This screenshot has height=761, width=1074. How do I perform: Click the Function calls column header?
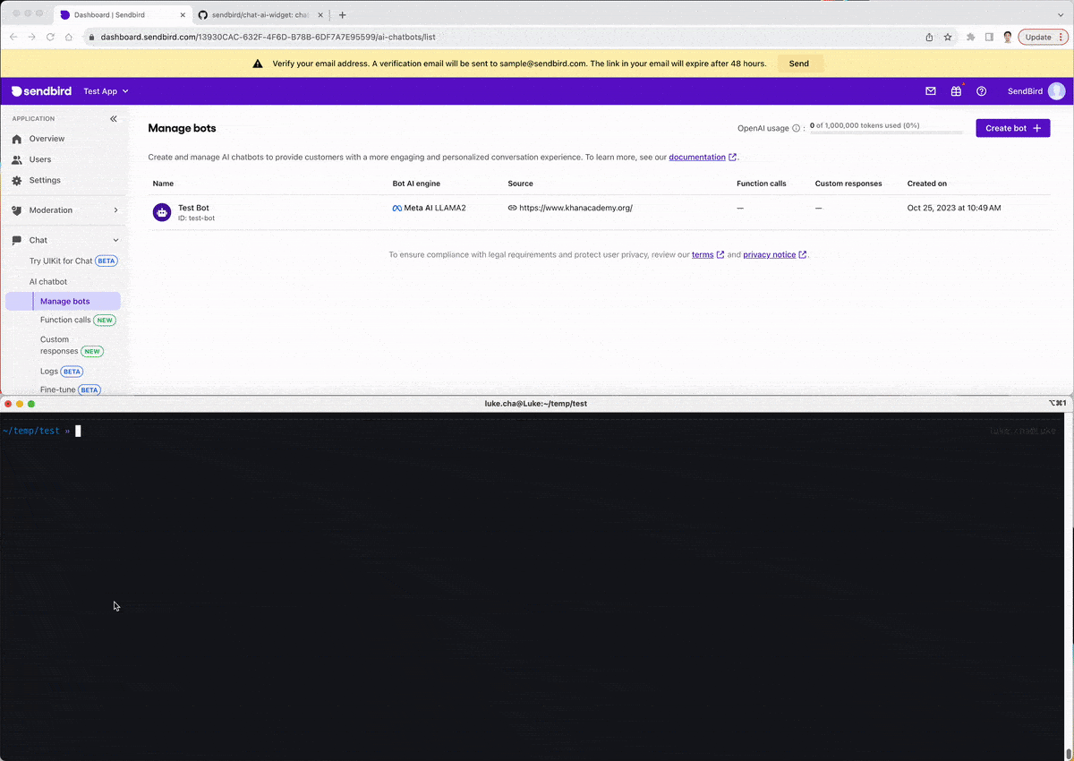click(762, 184)
